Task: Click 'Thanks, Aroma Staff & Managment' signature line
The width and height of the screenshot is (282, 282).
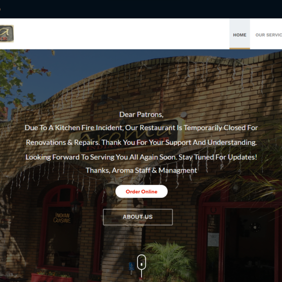Action: [x=141, y=170]
